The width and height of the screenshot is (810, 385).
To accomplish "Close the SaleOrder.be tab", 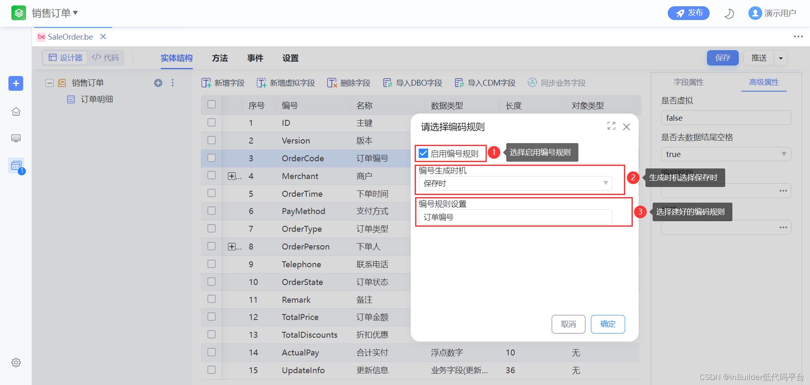I will [x=103, y=37].
